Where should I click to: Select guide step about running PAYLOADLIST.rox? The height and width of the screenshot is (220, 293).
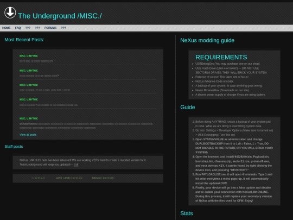(x=234, y=179)
